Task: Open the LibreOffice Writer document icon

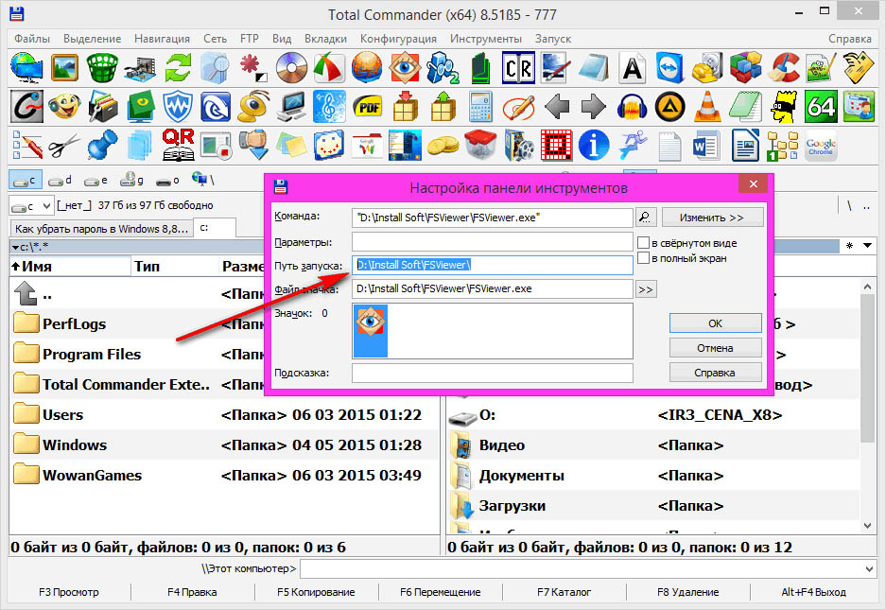Action: (745, 146)
